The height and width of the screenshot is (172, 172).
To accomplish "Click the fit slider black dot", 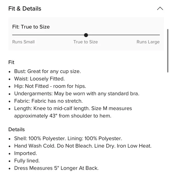I will pyautogui.click(x=86, y=35).
